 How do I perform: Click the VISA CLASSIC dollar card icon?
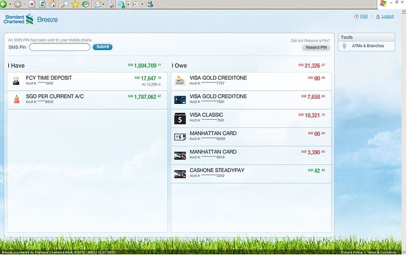click(x=180, y=118)
